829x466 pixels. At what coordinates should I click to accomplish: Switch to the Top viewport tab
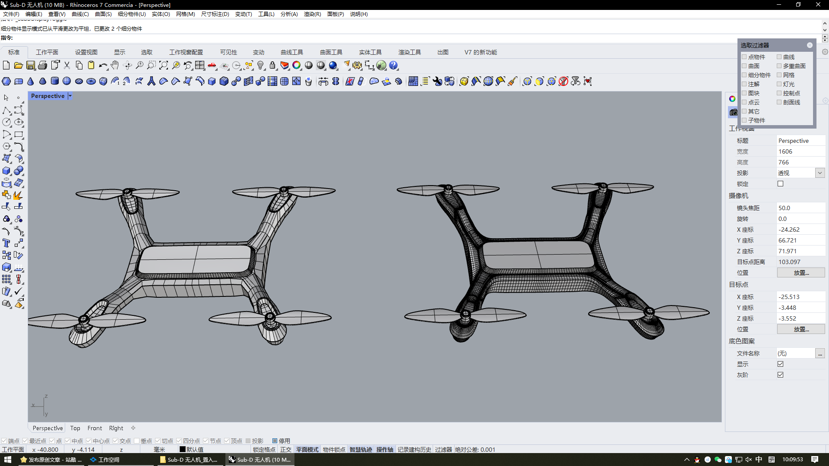75,428
